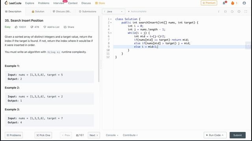The width and height of the screenshot is (252, 141).
Task: Click line number 12 in gutter
Action: (108, 57)
